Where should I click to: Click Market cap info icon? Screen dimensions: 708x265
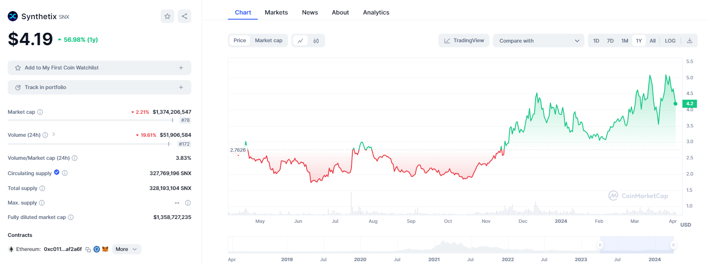(x=40, y=112)
